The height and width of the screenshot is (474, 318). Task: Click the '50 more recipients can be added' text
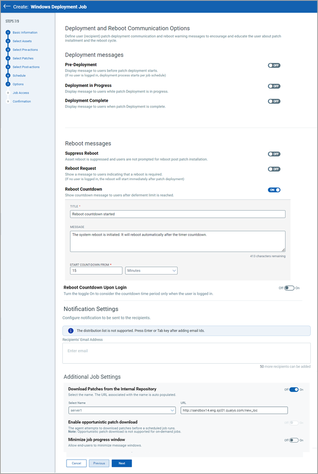pyautogui.click(x=285, y=366)
